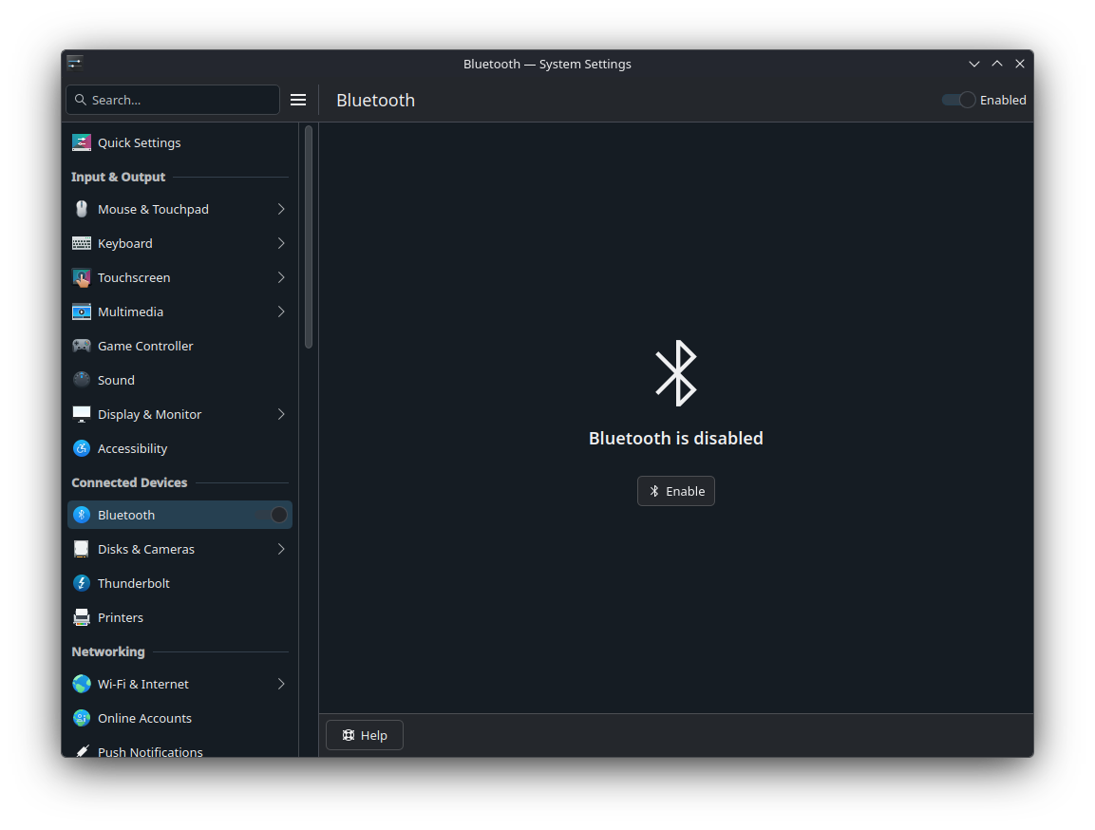Open the Thunderbolt label in the sidebar

[133, 583]
